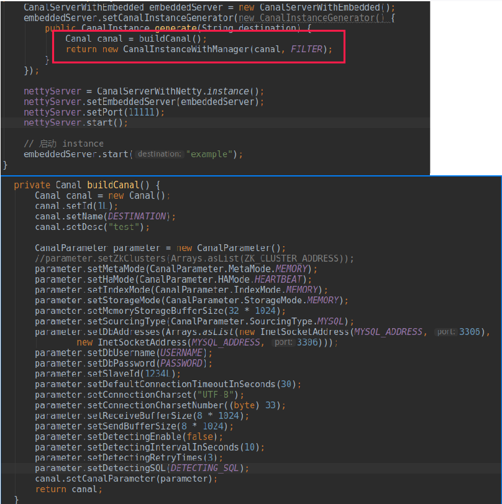This screenshot has width=502, height=504.
Task: Click the embeddedServer.setCanalInstanceGenerator line
Action: click(209, 17)
